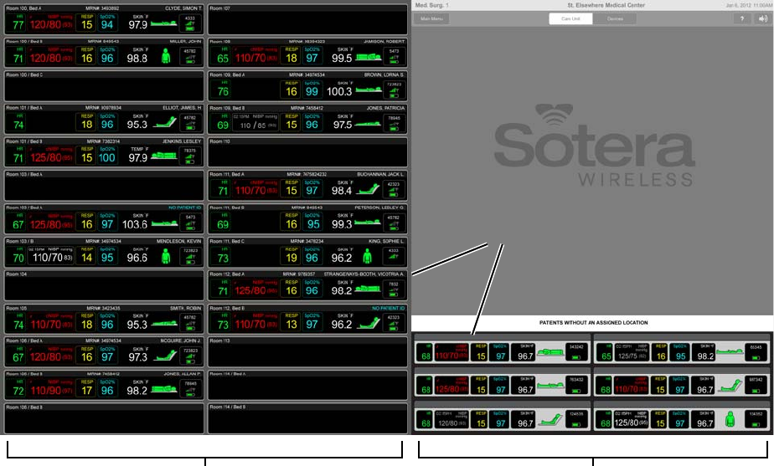Click John Miller's standing posture icon
774x466 pixels.
point(166,56)
